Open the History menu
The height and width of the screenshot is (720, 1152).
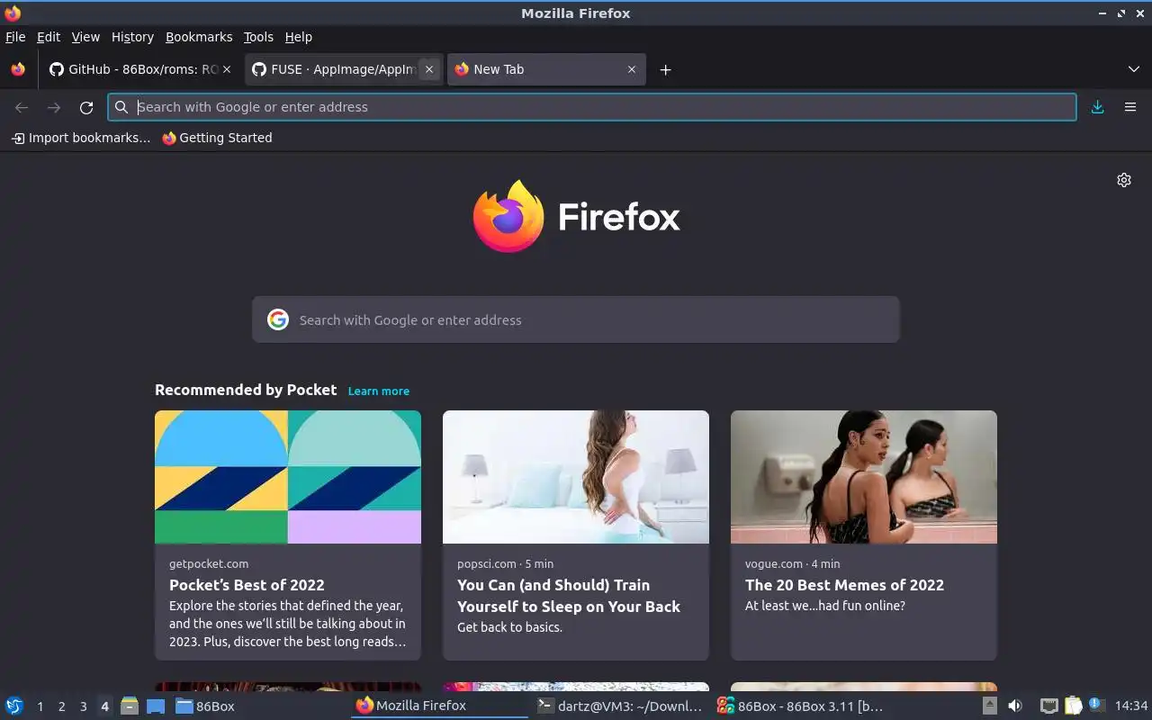point(132,37)
